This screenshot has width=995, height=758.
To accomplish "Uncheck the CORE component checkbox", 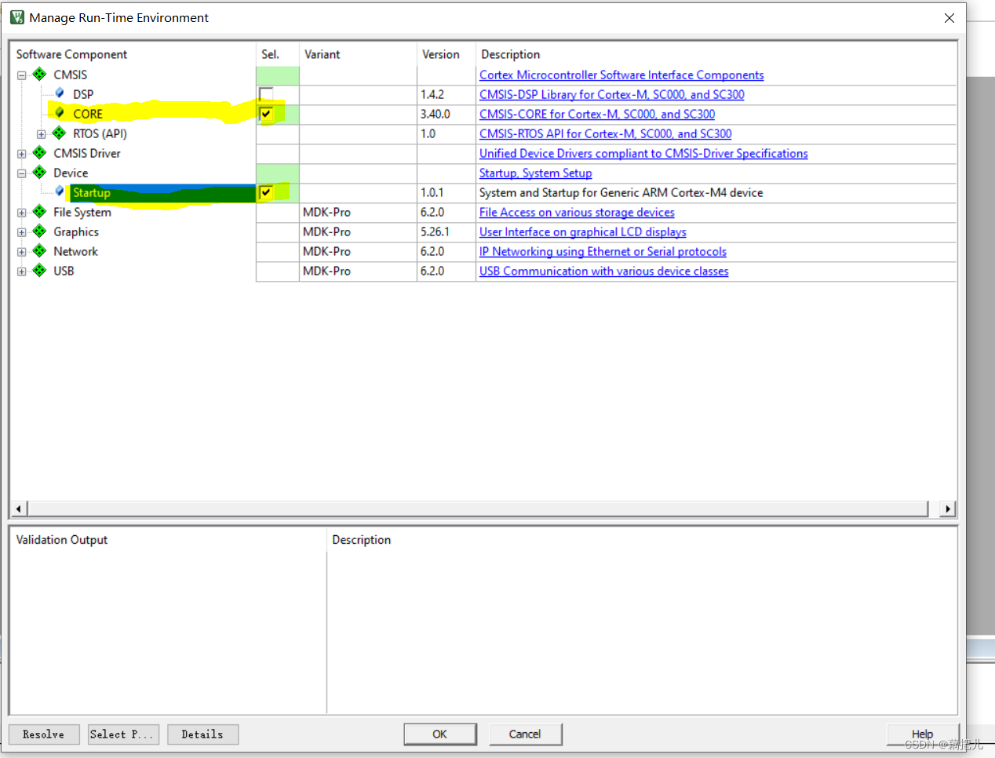I will pos(266,114).
